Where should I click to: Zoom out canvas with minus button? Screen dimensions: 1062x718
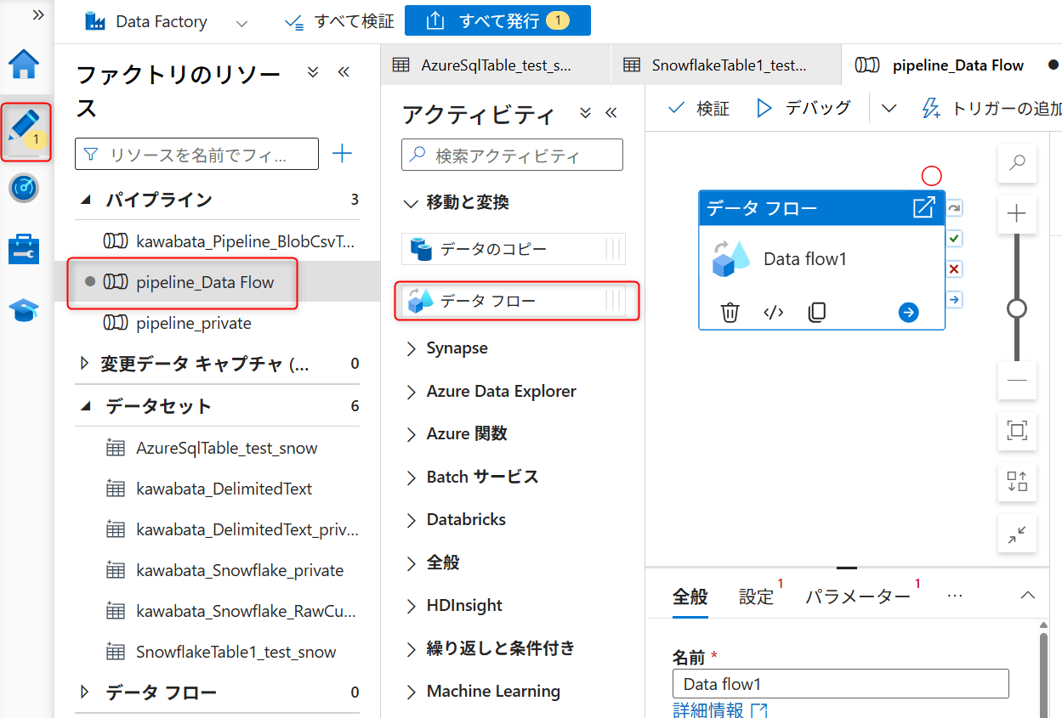pyautogui.click(x=1017, y=380)
